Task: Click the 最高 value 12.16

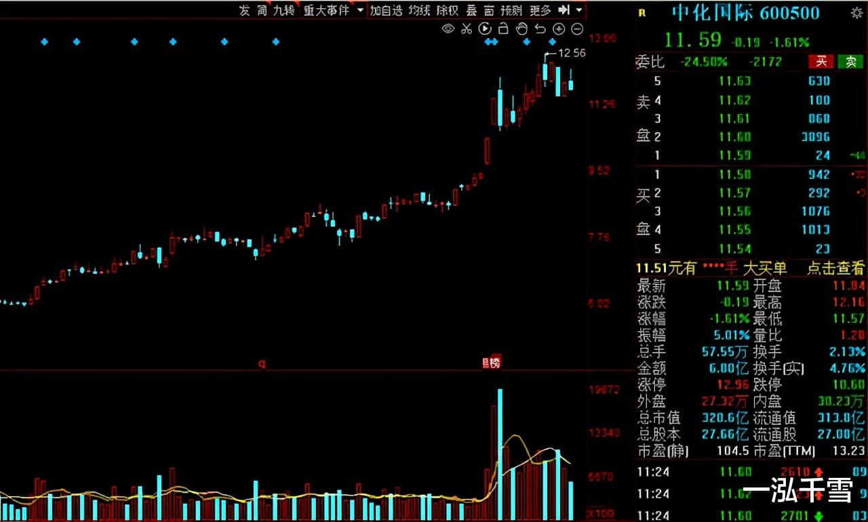Action: tap(849, 302)
